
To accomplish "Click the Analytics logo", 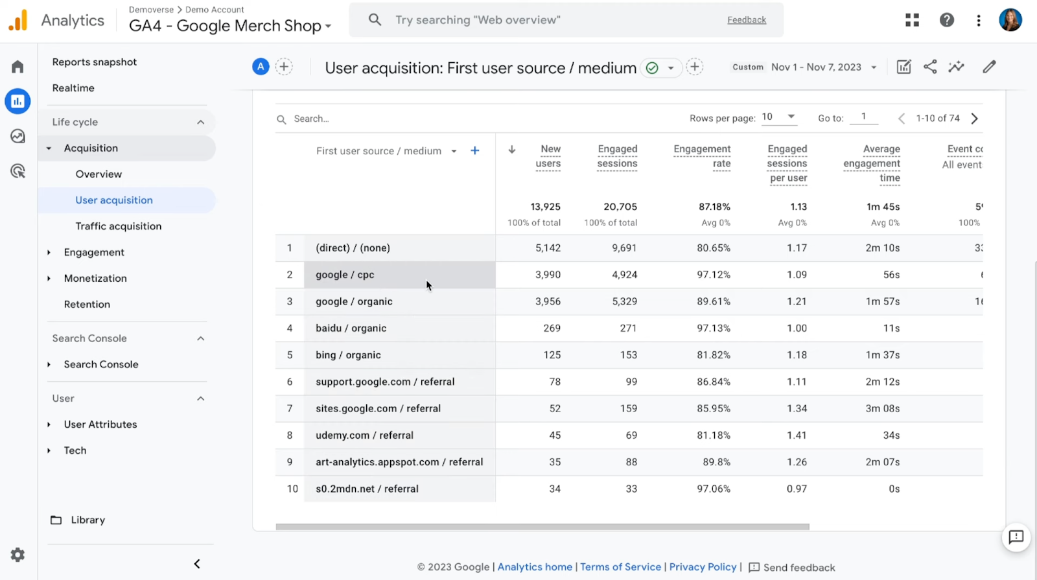I will [x=56, y=21].
